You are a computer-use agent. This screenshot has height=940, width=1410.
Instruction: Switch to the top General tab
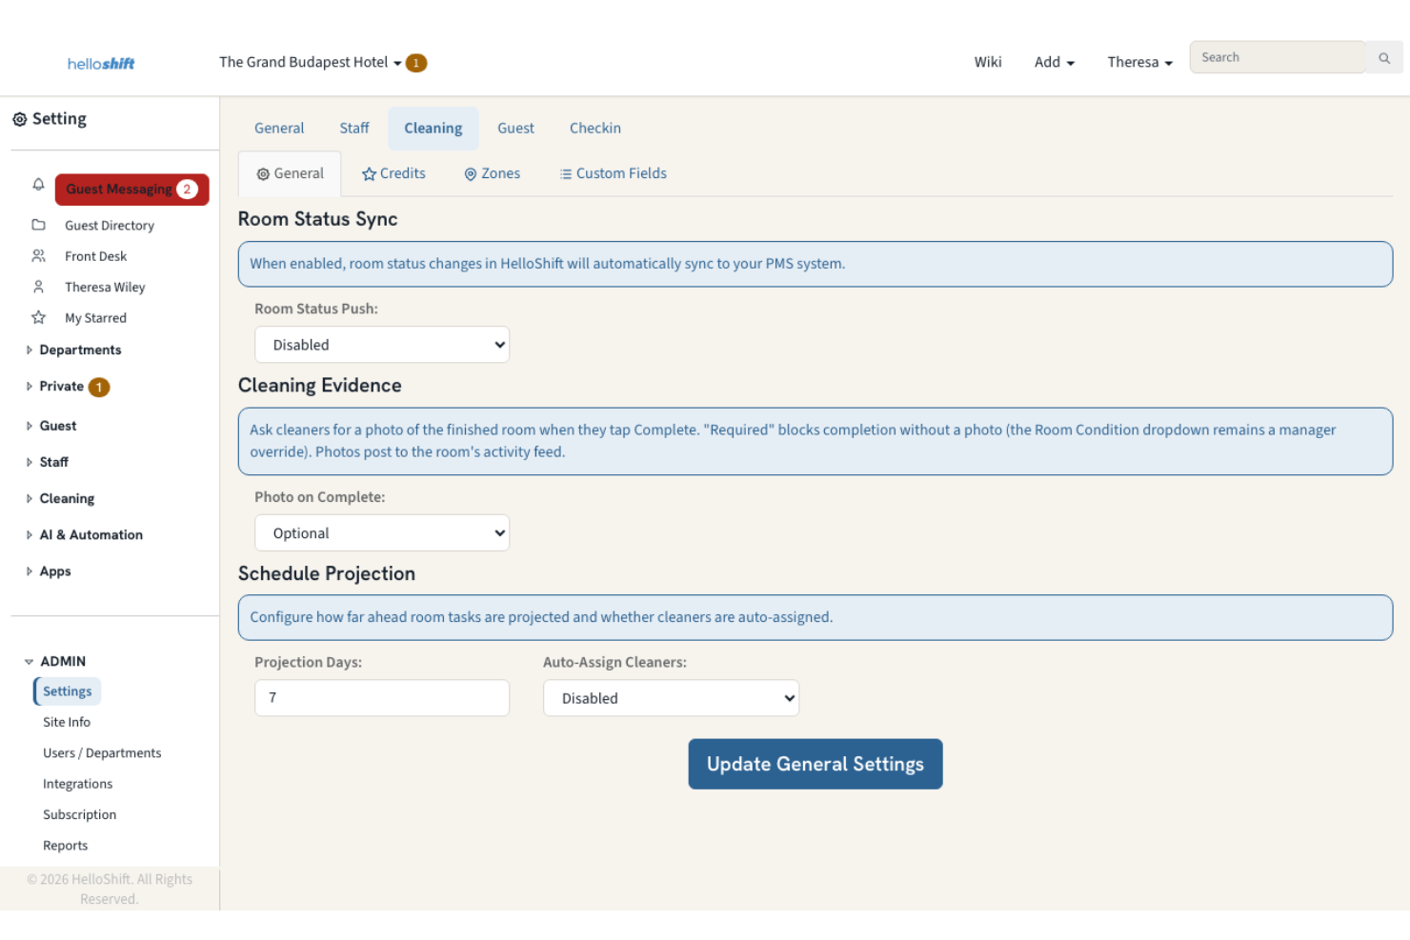(279, 129)
